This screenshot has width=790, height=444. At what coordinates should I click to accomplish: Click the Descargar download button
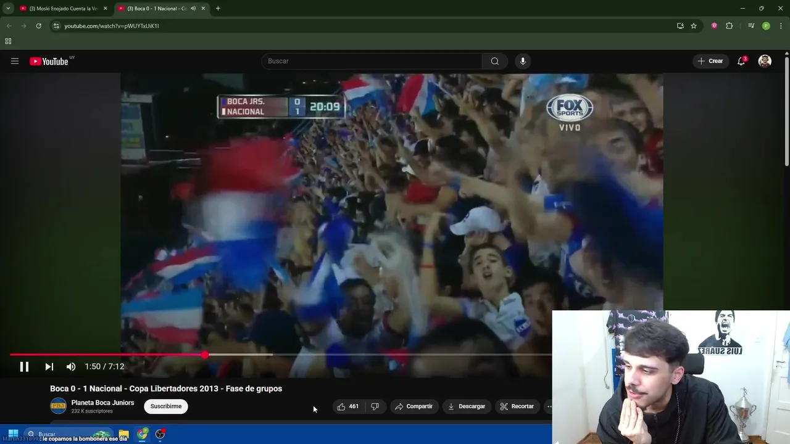tap(467, 406)
